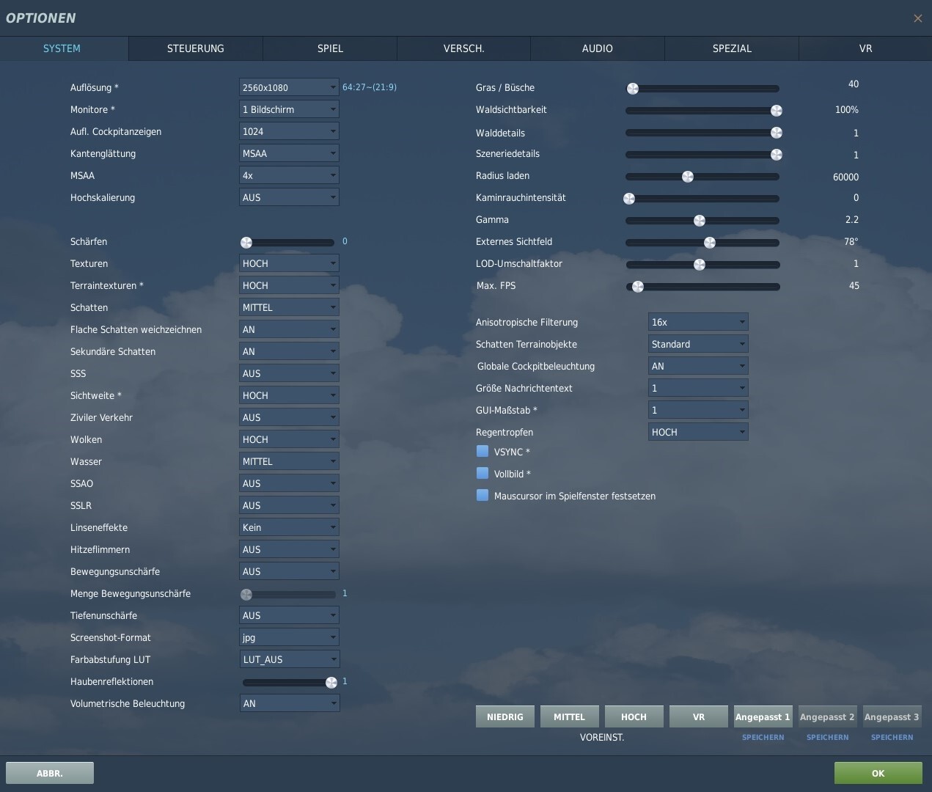Open the GUI-Maßstab dropdown
This screenshot has width=932, height=792.
[698, 410]
